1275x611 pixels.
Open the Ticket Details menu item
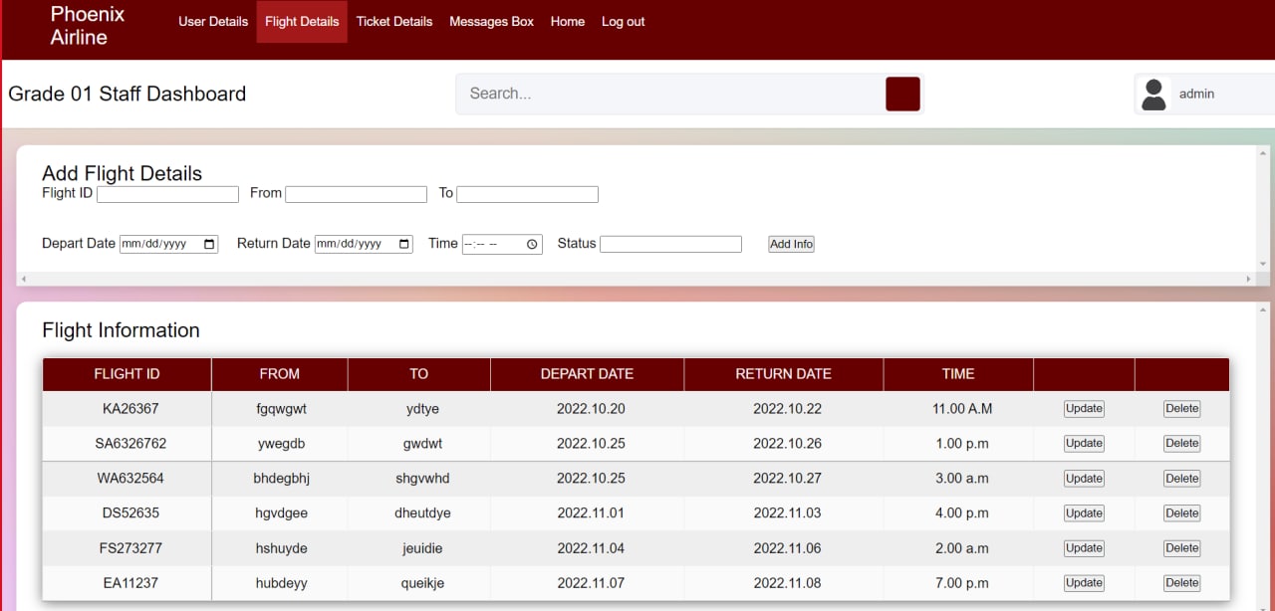[394, 21]
